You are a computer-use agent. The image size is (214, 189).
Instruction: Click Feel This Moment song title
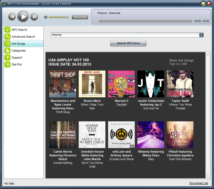point(180,159)
